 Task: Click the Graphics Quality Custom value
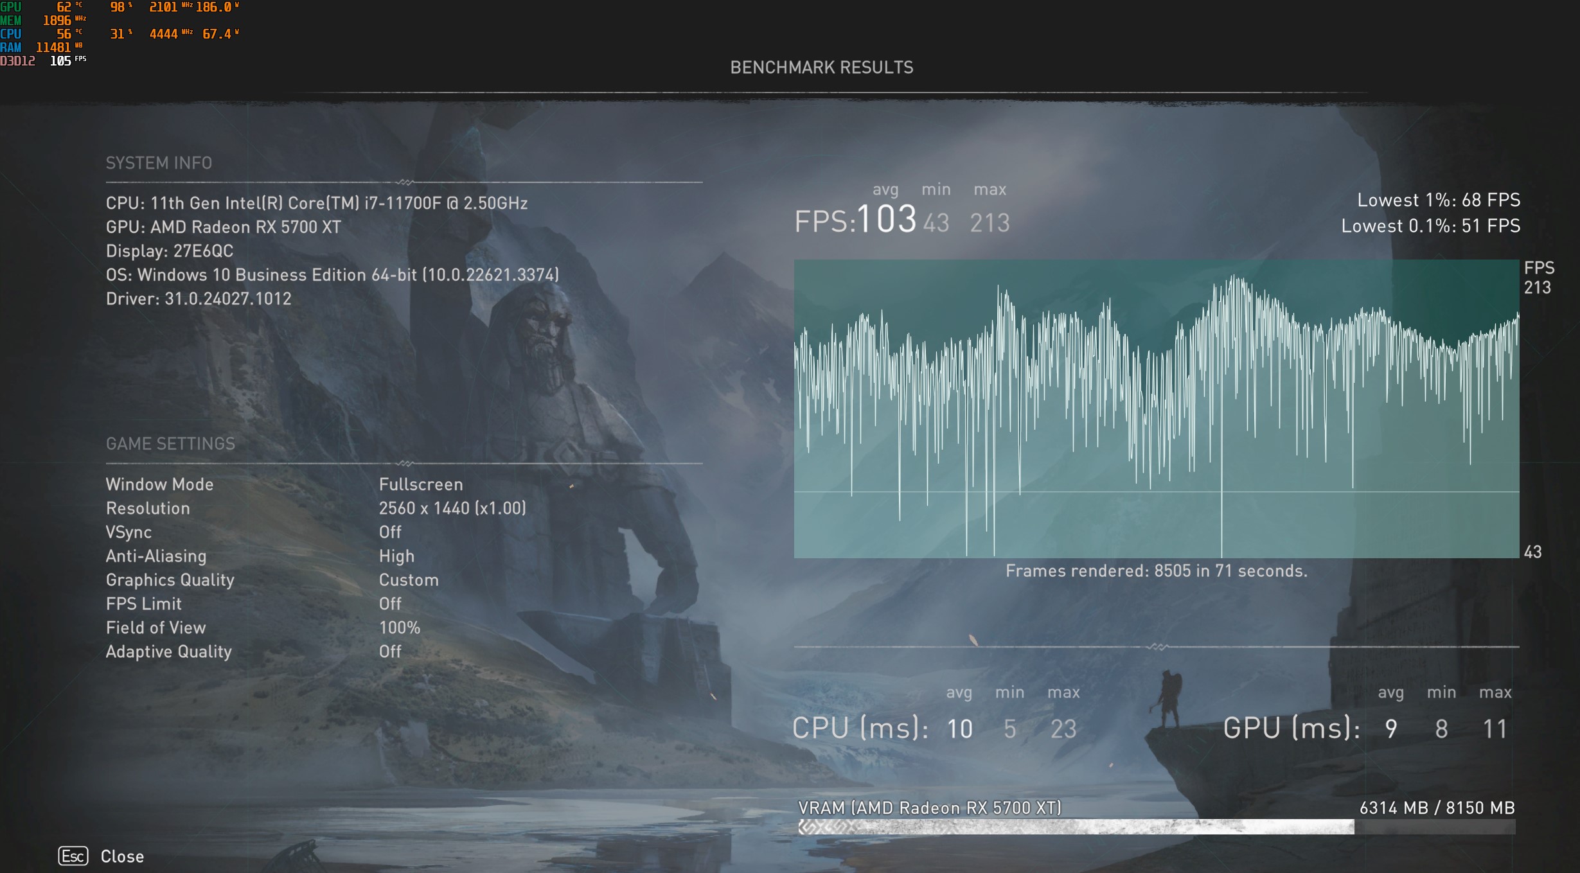pos(409,580)
